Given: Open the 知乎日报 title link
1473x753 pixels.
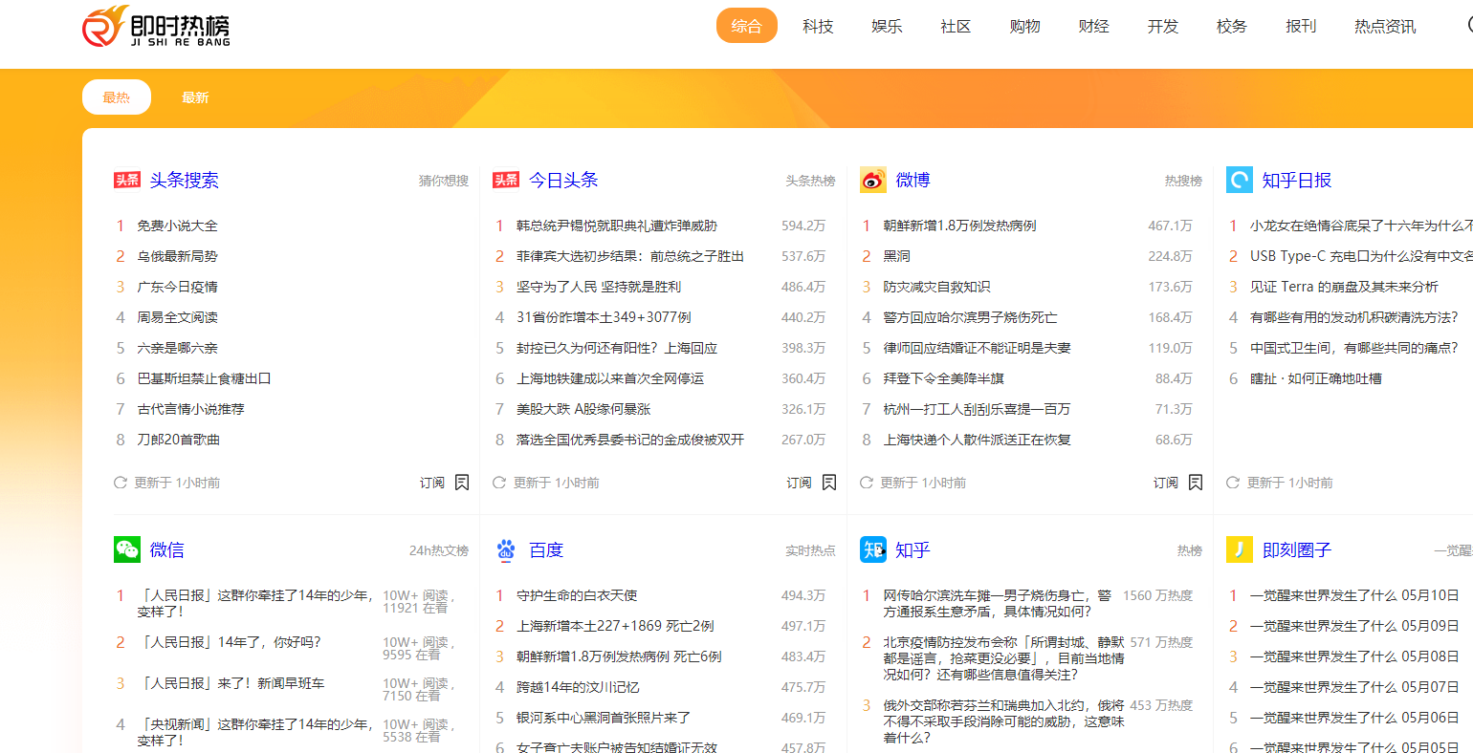Looking at the screenshot, I should click(x=1297, y=180).
